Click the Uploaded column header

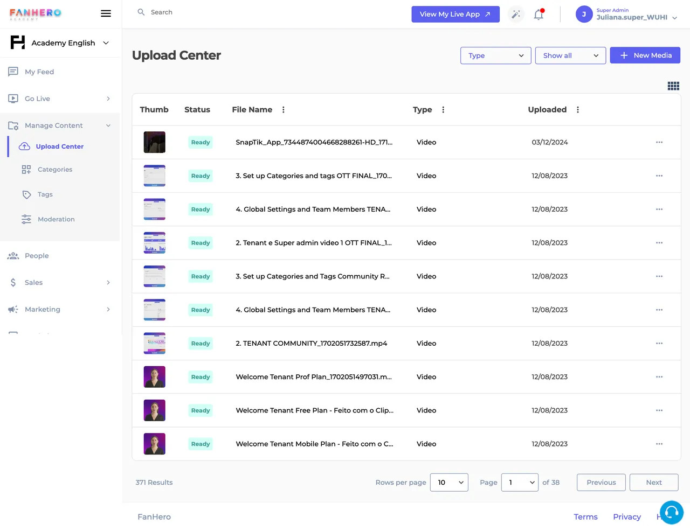pyautogui.click(x=547, y=109)
